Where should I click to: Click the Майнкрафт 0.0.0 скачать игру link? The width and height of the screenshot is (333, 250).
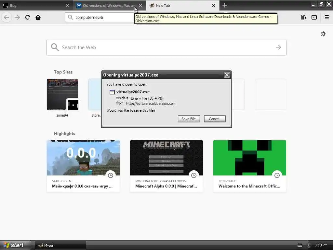pos(82,186)
